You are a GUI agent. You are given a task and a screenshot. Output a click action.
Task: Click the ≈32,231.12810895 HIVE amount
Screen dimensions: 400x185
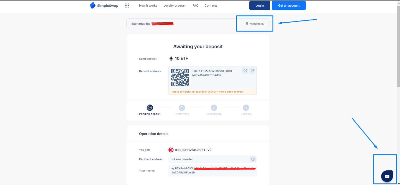click(x=193, y=150)
